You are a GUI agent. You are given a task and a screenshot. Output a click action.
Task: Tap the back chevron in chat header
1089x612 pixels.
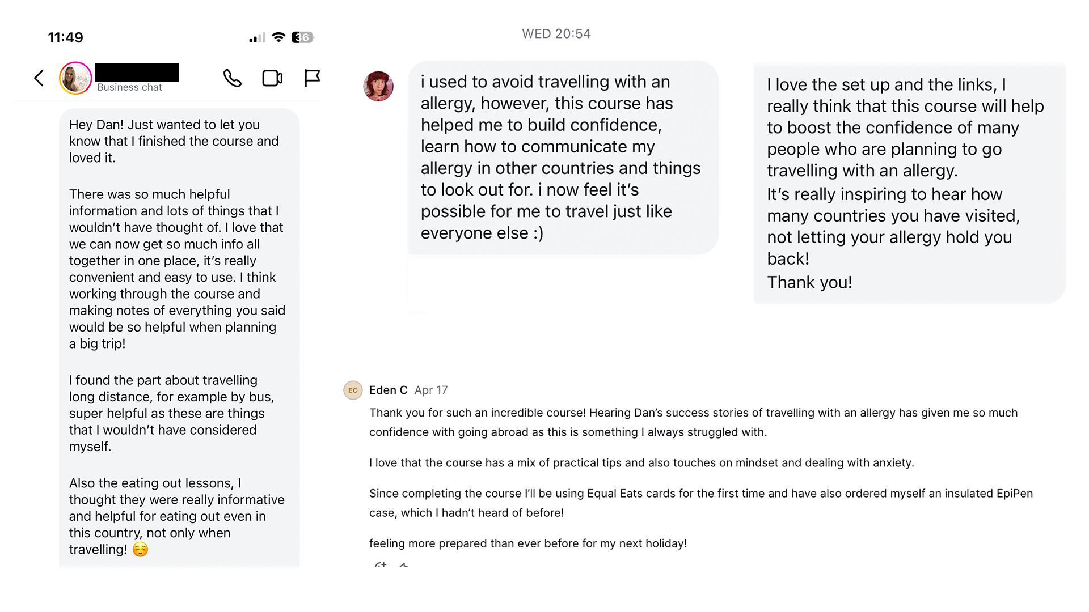coord(39,78)
